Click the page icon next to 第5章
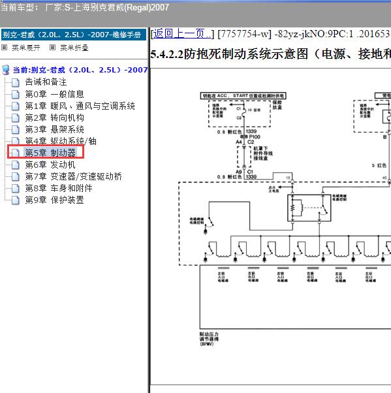Screen dimensions: 391x393 click(16, 153)
